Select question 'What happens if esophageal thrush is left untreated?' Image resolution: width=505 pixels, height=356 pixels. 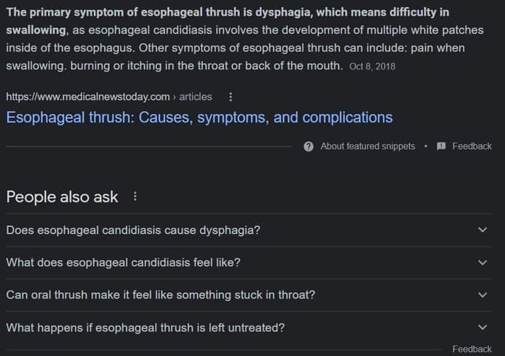pyautogui.click(x=145, y=327)
